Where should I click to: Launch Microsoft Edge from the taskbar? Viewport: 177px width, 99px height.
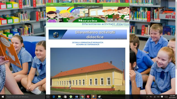tap(54, 97)
